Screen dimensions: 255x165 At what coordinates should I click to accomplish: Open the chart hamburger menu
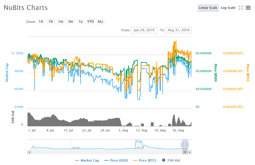point(248,8)
